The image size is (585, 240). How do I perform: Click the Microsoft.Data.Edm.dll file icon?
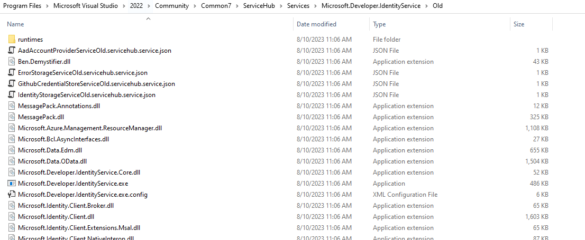point(12,150)
